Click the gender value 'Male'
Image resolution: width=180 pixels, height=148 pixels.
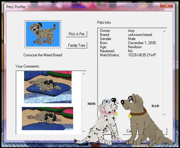132,39
